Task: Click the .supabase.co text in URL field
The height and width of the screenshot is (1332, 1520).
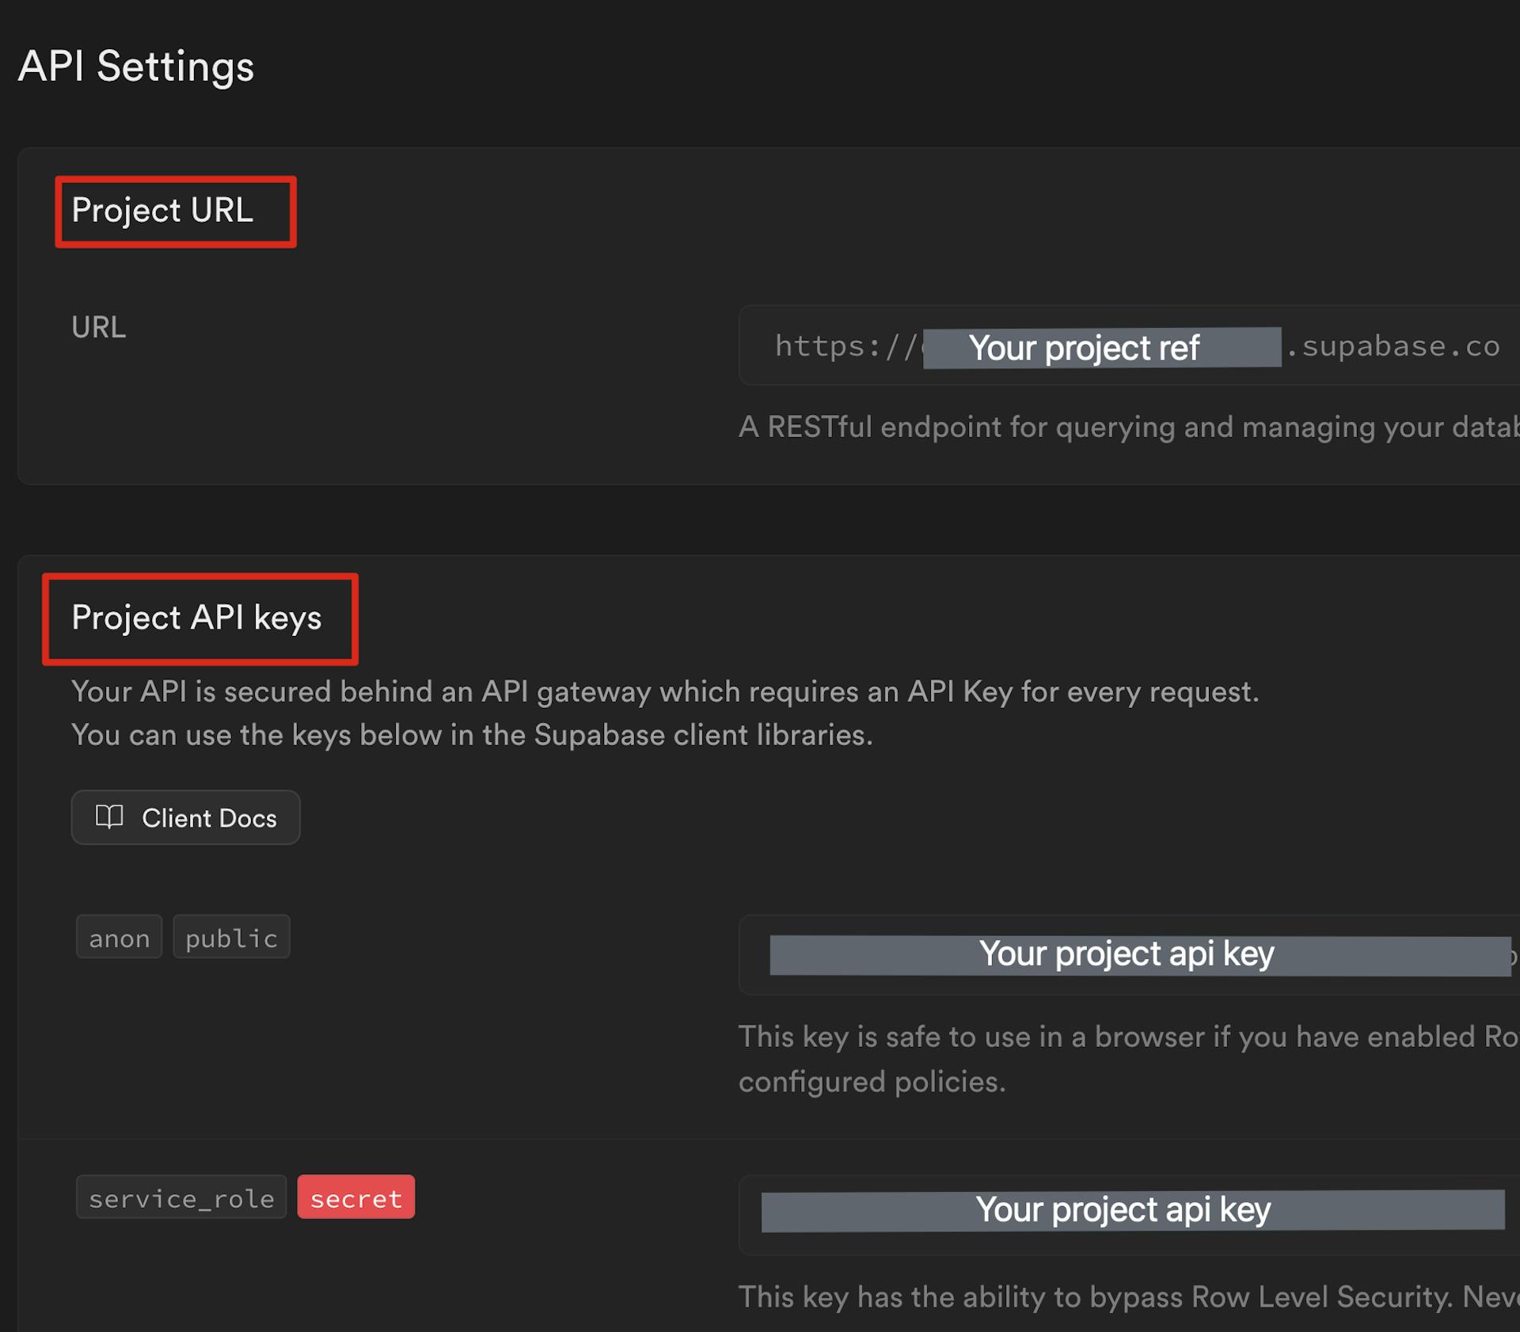Action: [x=1393, y=346]
